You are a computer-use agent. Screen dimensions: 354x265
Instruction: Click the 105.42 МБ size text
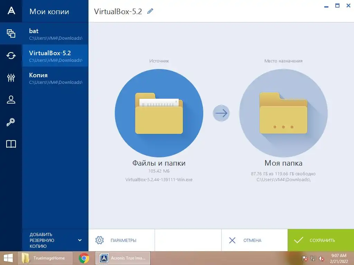(159, 171)
